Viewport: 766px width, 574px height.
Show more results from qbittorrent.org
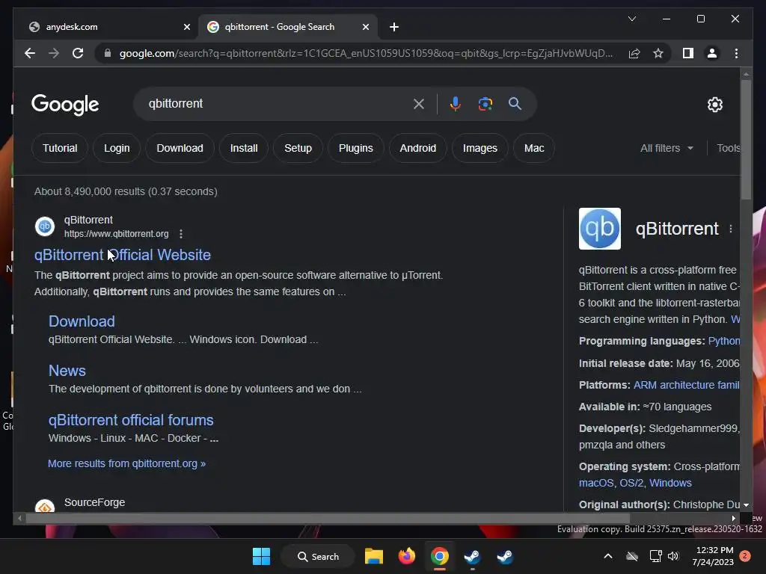pyautogui.click(x=126, y=463)
